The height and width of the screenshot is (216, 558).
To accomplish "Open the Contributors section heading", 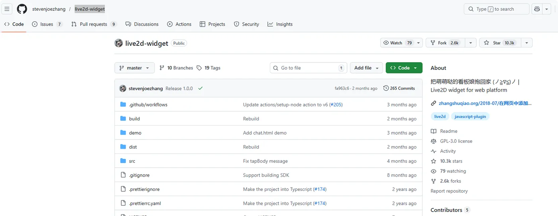I will click(446, 210).
